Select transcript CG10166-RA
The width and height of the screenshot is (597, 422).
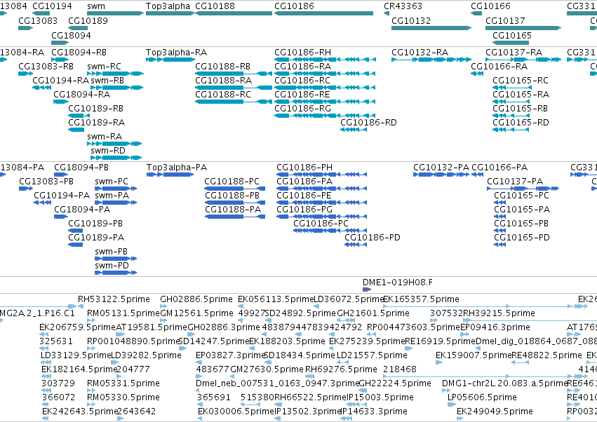(477, 74)
